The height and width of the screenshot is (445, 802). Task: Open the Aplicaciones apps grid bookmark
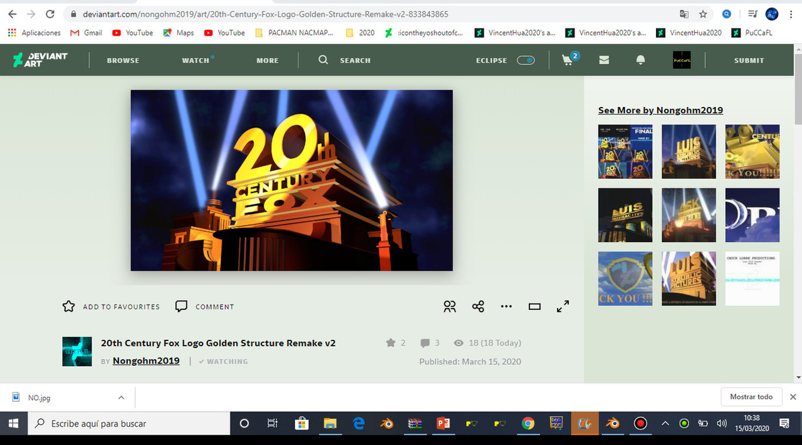coord(34,33)
